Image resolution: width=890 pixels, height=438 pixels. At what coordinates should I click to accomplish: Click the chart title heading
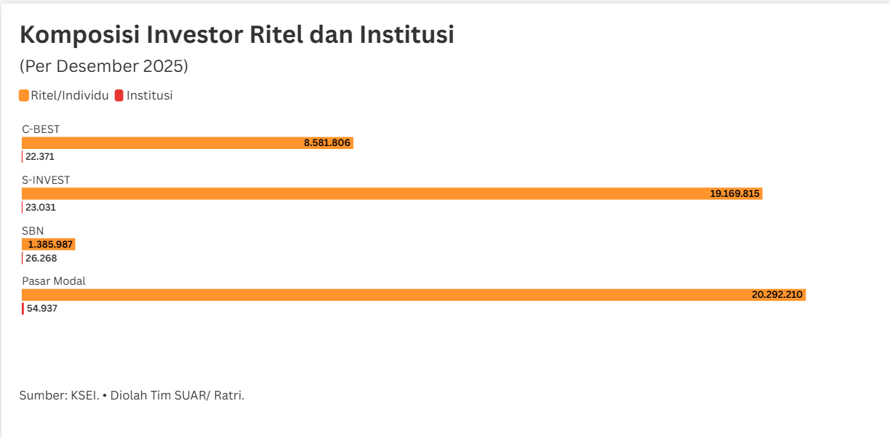click(236, 34)
